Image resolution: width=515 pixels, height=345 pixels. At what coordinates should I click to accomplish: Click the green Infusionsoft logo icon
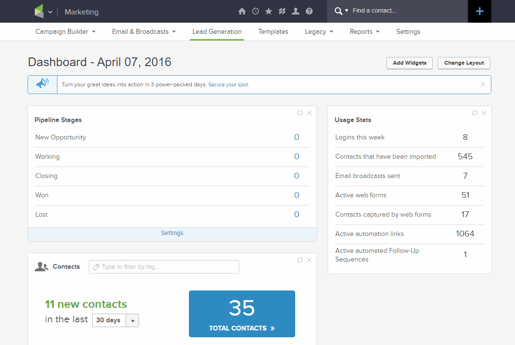(x=39, y=11)
